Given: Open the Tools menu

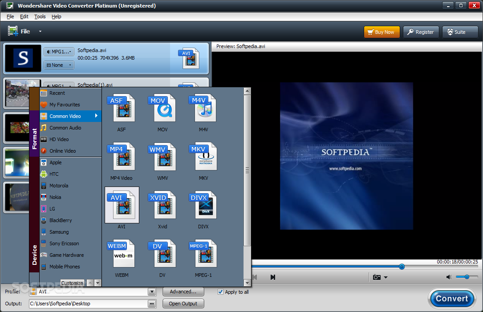Looking at the screenshot, I should pyautogui.click(x=40, y=16).
